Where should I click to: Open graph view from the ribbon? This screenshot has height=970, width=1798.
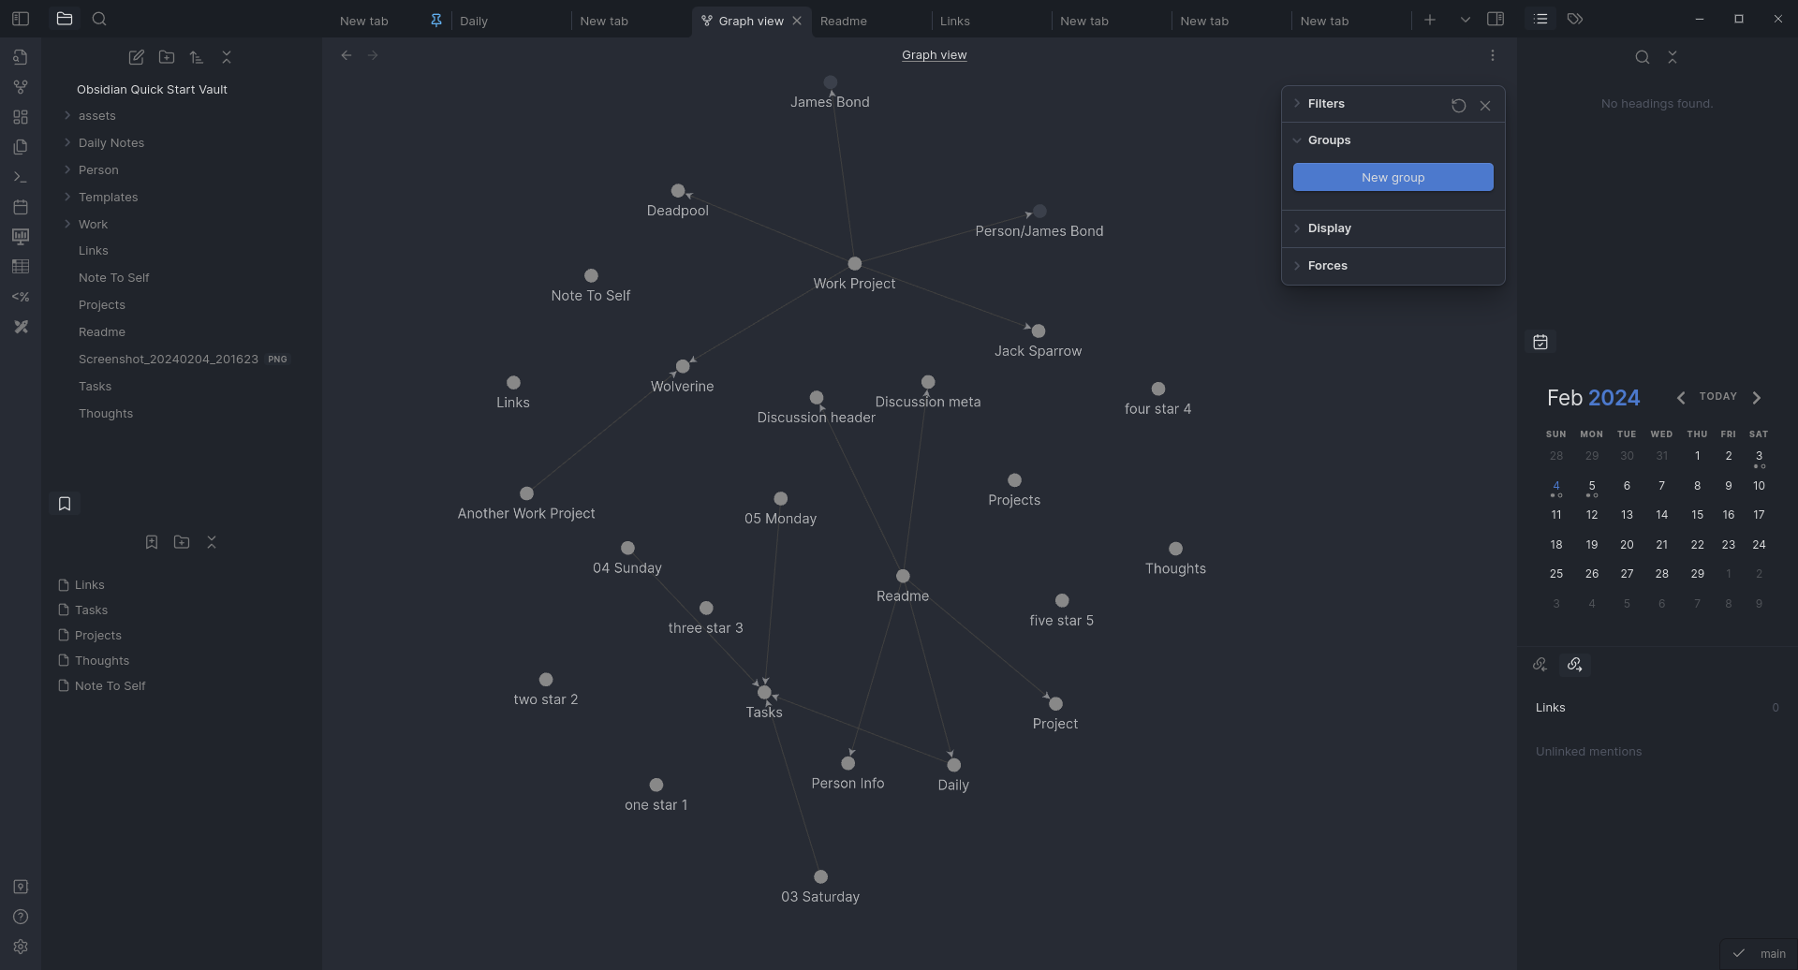point(21,87)
